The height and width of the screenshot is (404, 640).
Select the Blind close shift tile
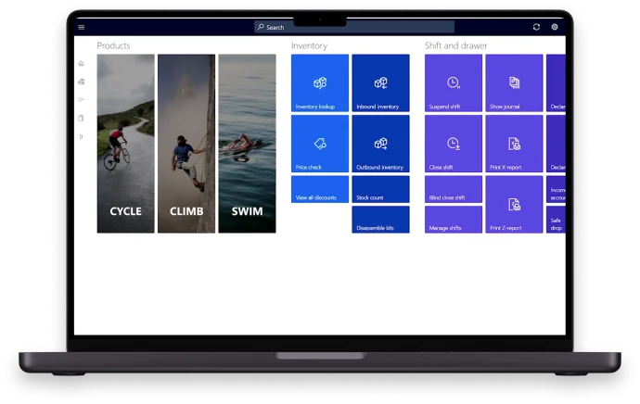click(x=454, y=189)
